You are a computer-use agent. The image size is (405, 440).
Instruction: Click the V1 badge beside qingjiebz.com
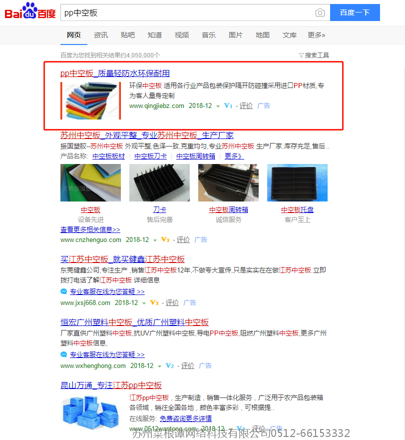[228, 106]
